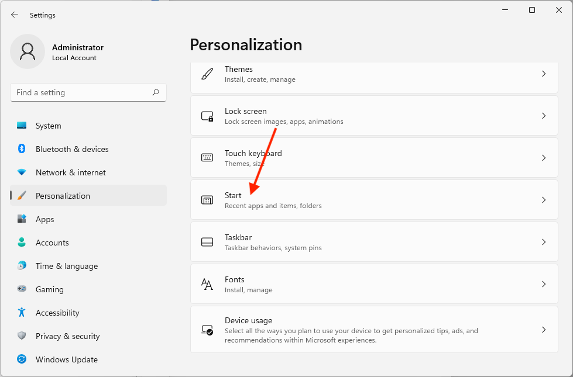Viewport: 573px width, 377px height.
Task: Open Apps section label
Action: 45,219
